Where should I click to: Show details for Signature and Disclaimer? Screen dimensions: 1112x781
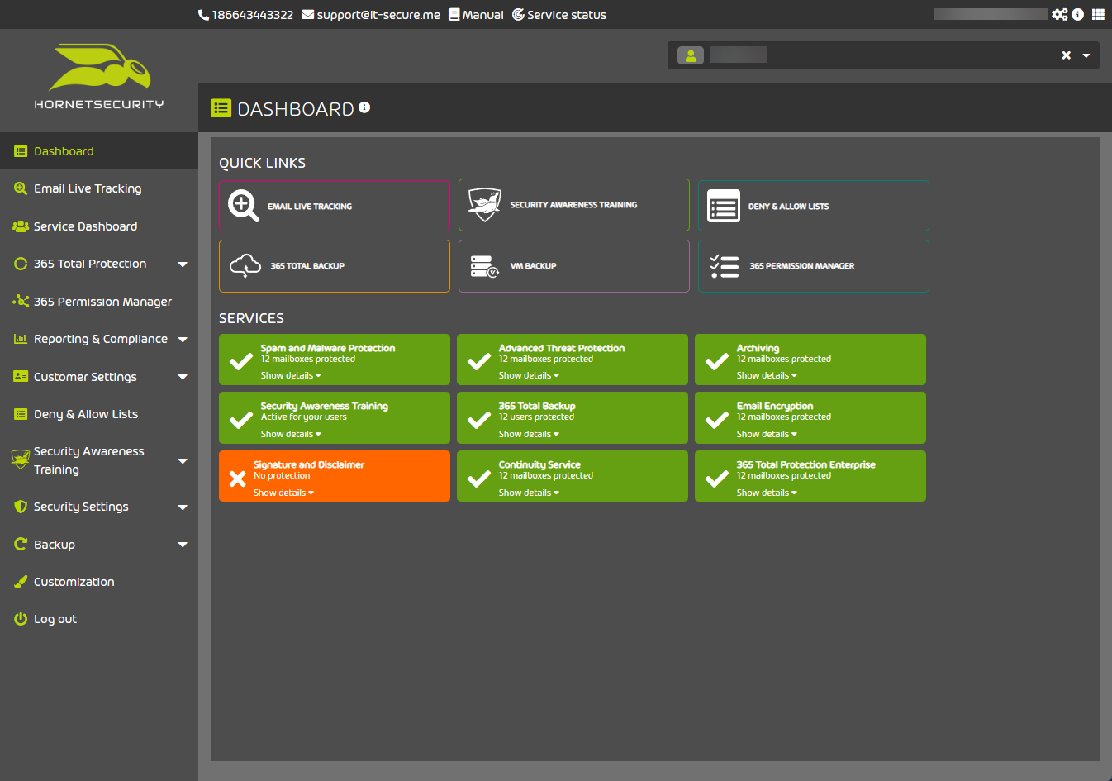(283, 493)
